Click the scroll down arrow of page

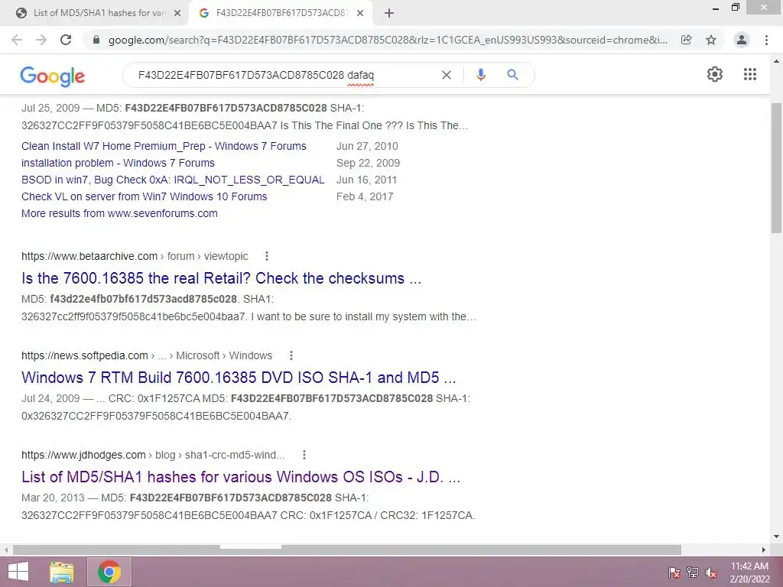tap(777, 537)
